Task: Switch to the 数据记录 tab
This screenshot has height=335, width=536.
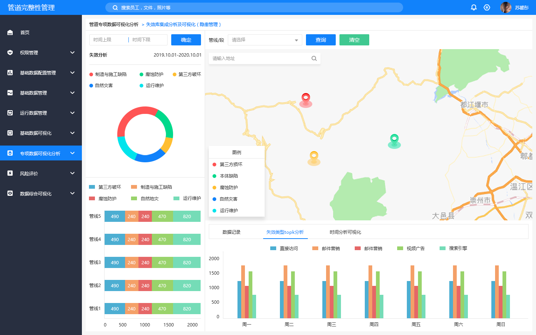Action: [232, 232]
